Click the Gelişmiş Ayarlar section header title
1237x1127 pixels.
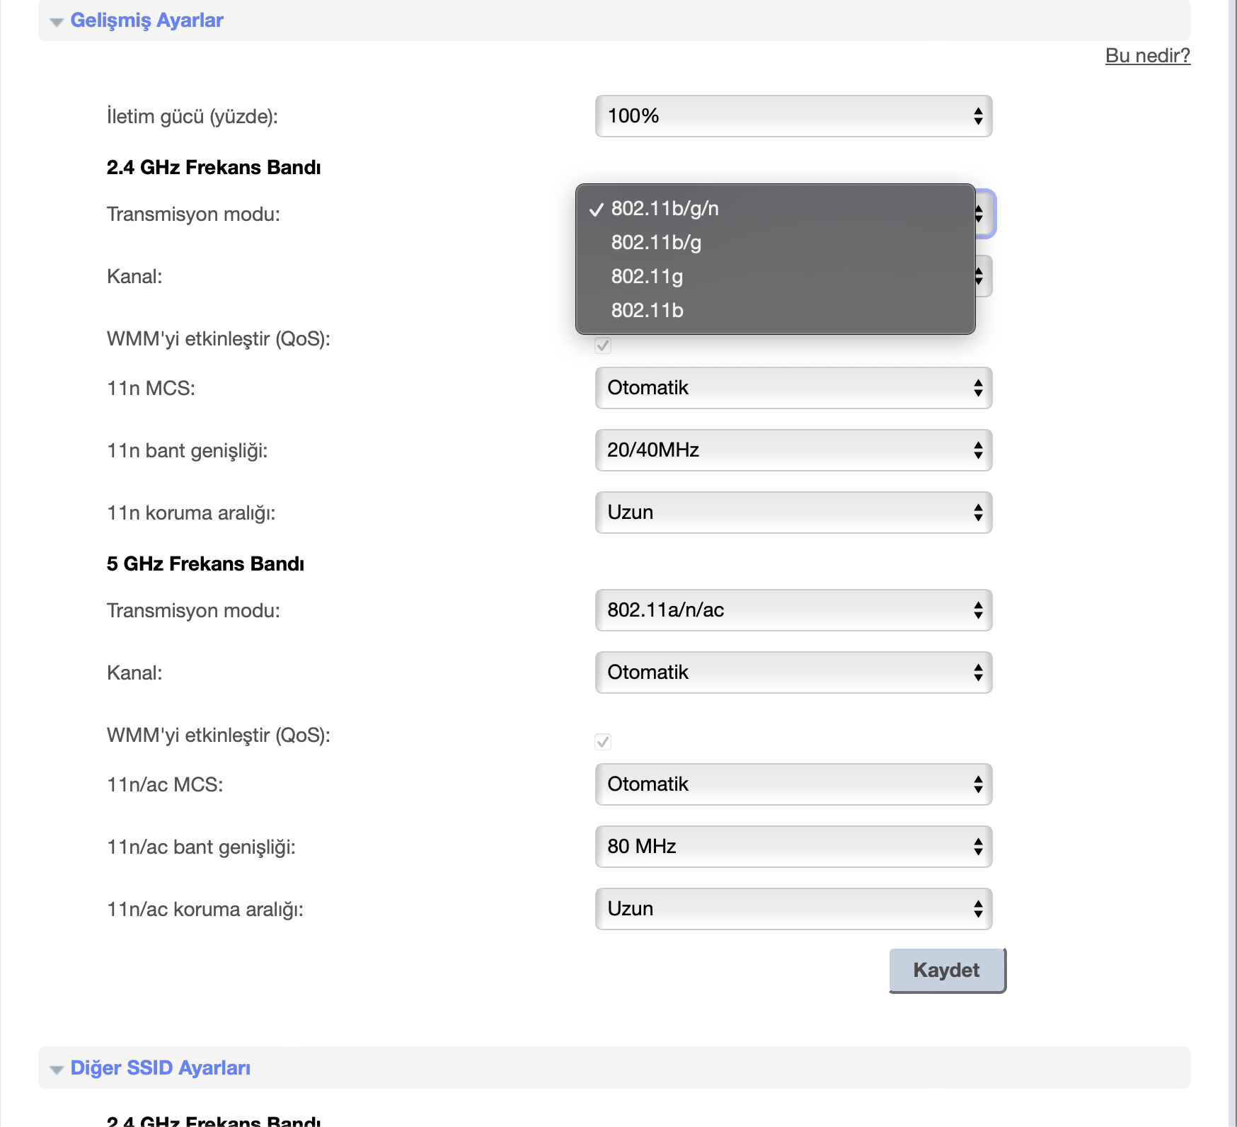point(146,21)
